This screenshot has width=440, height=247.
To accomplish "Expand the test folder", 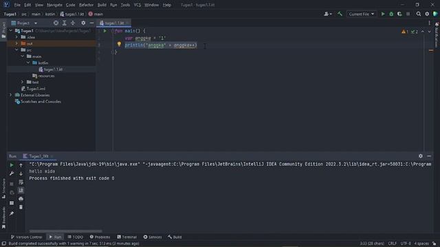I will click(23, 82).
